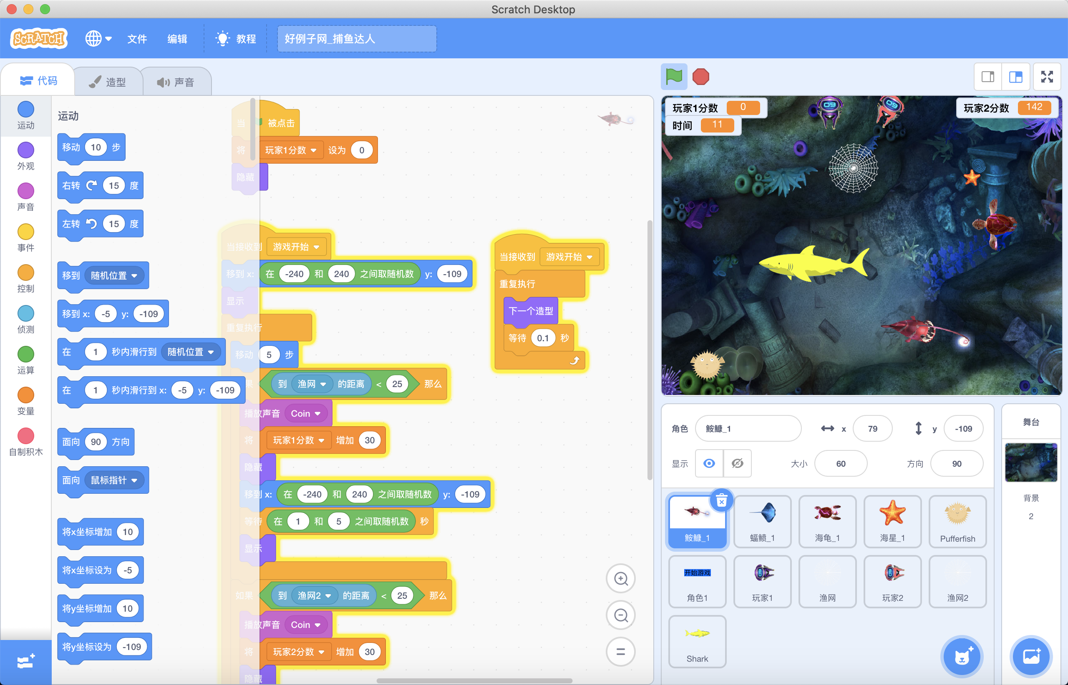This screenshot has height=685, width=1068.
Task: Click the 下一个造型 block
Action: coord(531,311)
